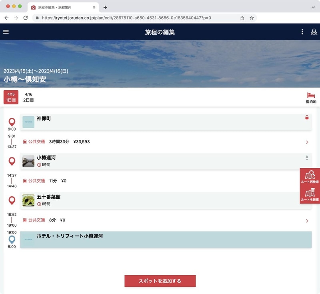This screenshot has height=294, width=320.
Task: Click the 3時間33分 duration text
Action: click(x=59, y=142)
